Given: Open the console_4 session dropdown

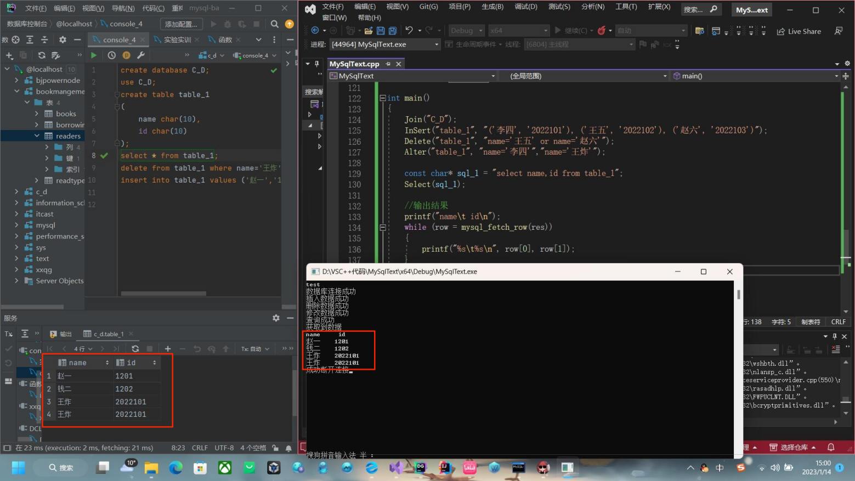Looking at the screenshot, I should [x=255, y=55].
